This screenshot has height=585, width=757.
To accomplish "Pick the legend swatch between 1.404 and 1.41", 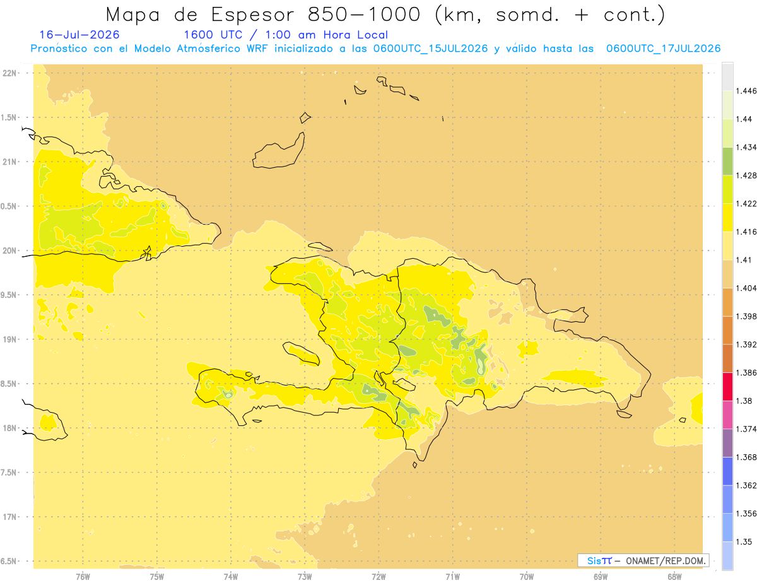I will pyautogui.click(x=727, y=273).
